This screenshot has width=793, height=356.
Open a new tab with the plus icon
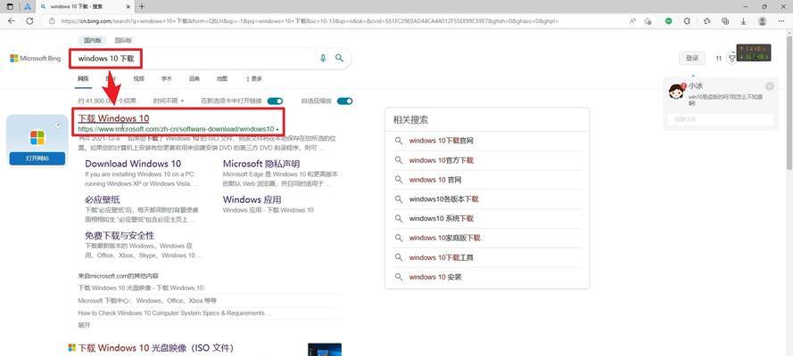click(x=142, y=6)
